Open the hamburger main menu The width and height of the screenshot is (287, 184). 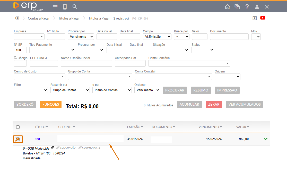55,7
